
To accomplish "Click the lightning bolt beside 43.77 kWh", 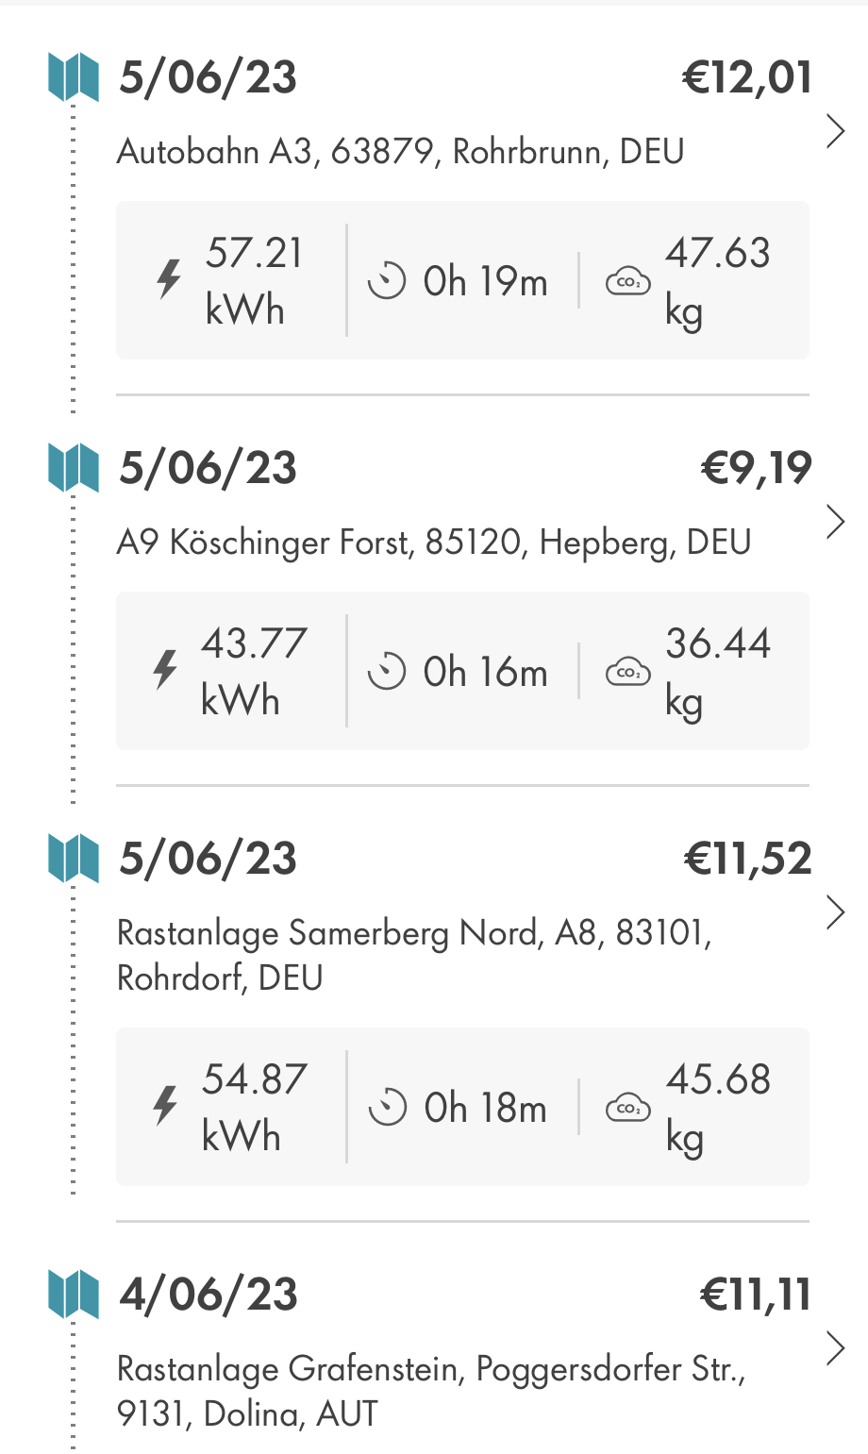I will click(166, 671).
